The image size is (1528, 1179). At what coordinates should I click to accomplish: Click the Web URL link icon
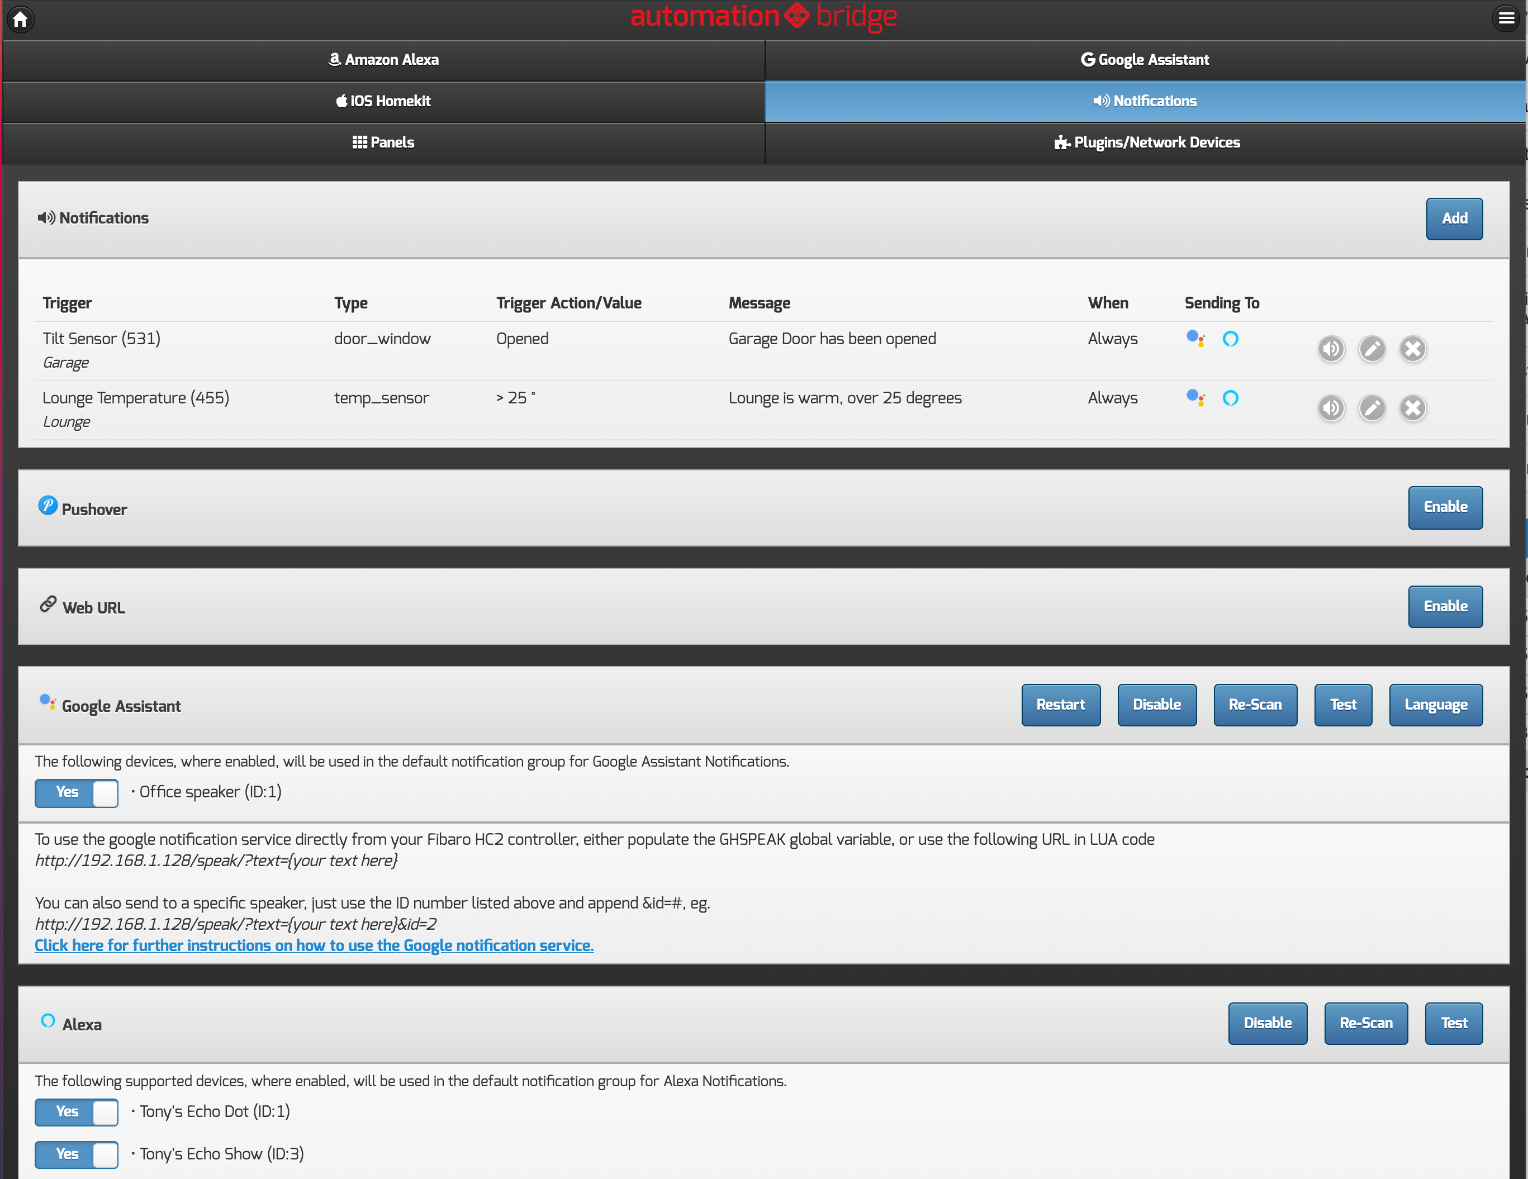(x=48, y=603)
